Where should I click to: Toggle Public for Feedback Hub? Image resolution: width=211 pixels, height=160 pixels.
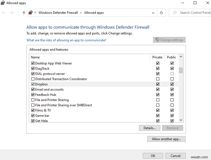172,95
